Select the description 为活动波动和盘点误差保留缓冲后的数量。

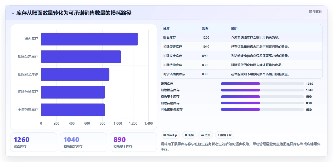pos(260,56)
